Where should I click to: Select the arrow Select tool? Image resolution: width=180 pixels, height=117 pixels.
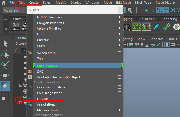[x=5, y=44]
